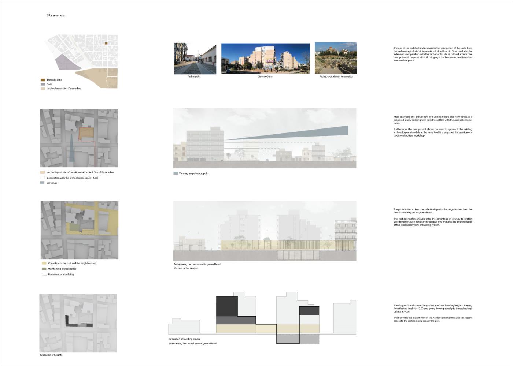
Task: Click the Site analysis title
Action: click(x=56, y=15)
